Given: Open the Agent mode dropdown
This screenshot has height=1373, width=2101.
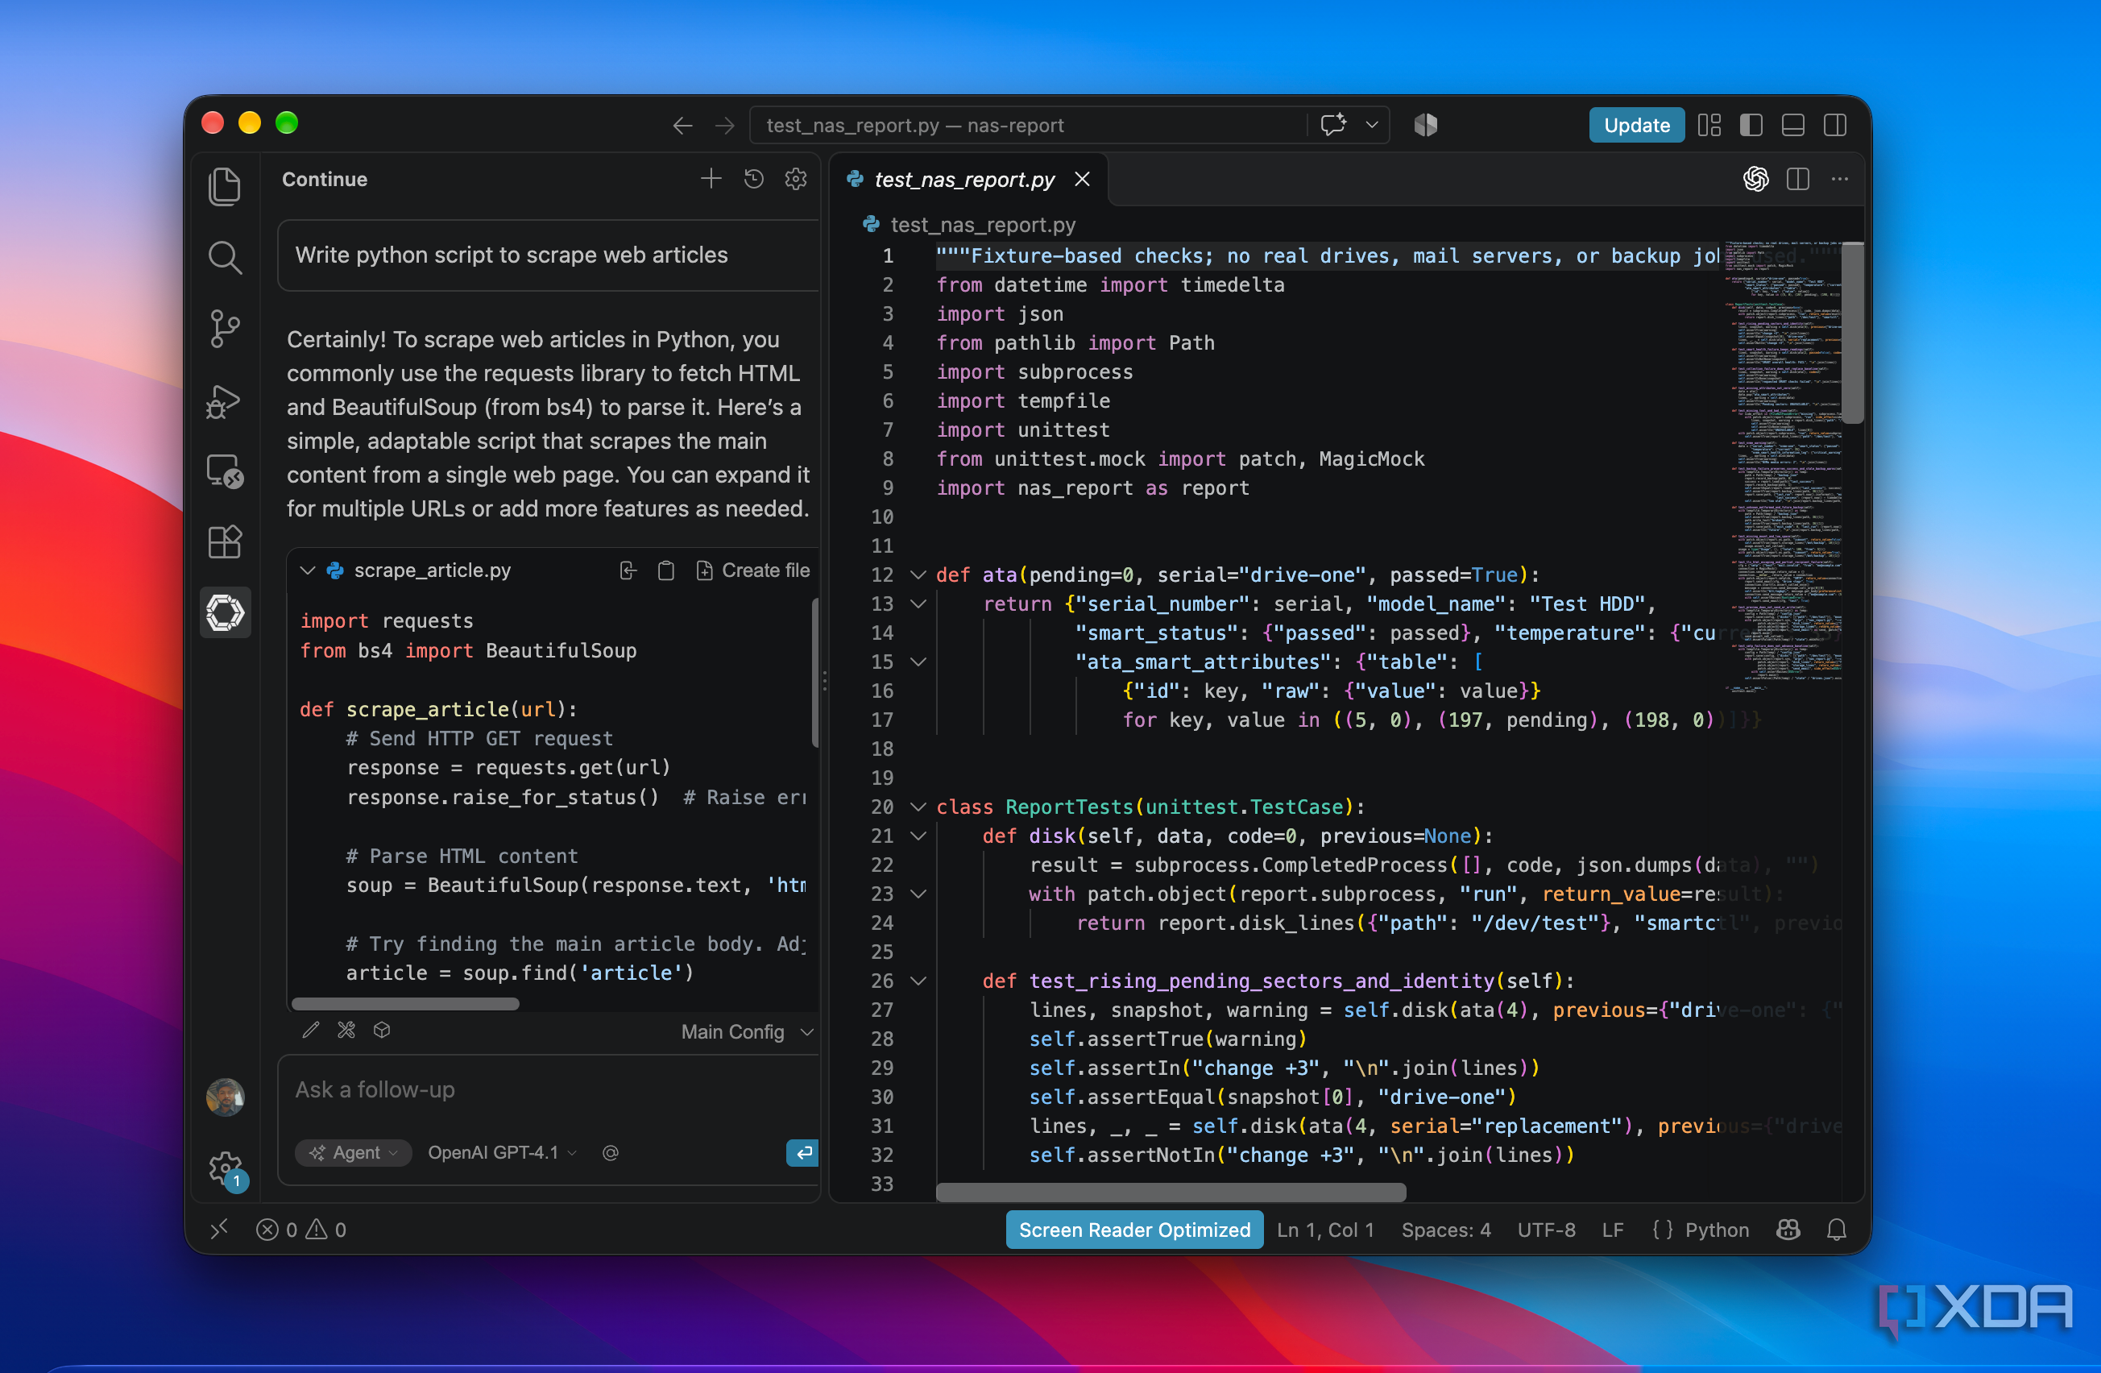Looking at the screenshot, I should coord(354,1152).
